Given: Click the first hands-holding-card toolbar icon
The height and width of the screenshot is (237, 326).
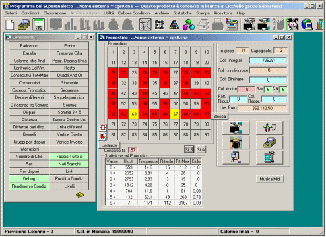Looking at the screenshot, I should [x=249, y=24].
